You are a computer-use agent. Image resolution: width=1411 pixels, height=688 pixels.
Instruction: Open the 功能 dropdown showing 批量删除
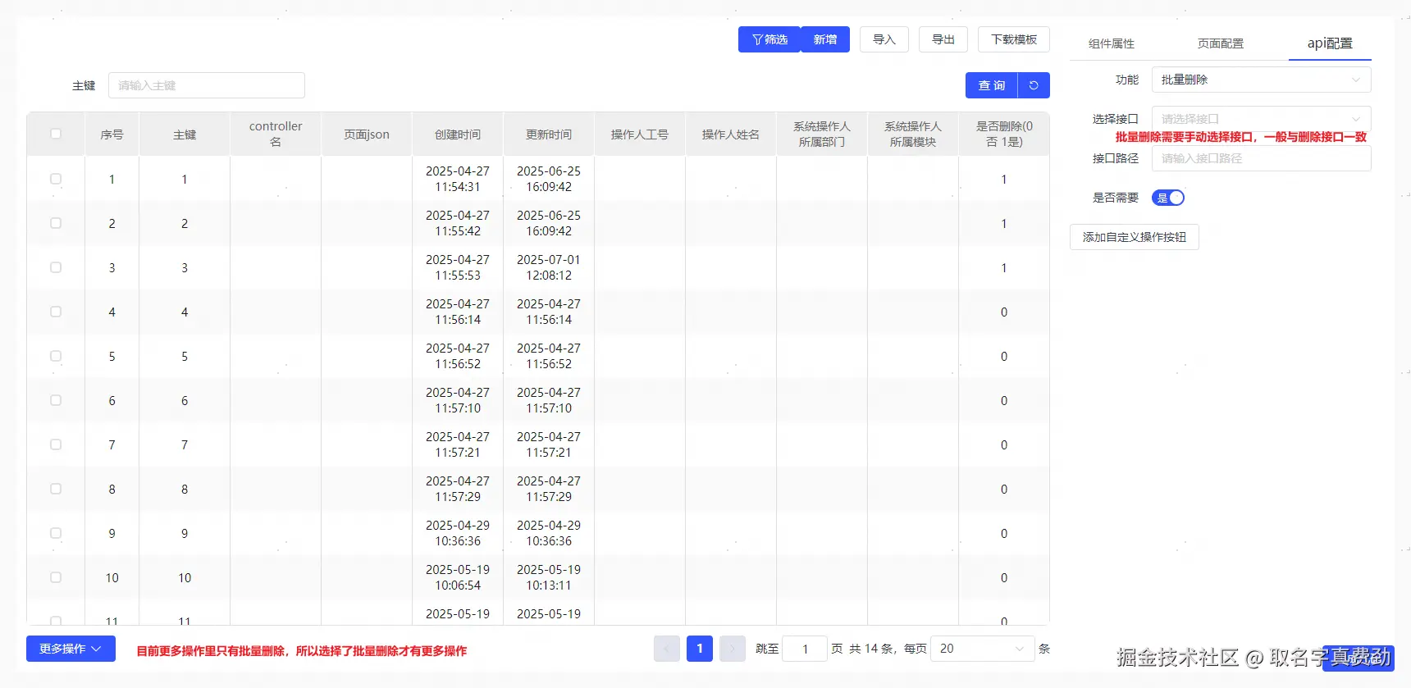point(1260,80)
